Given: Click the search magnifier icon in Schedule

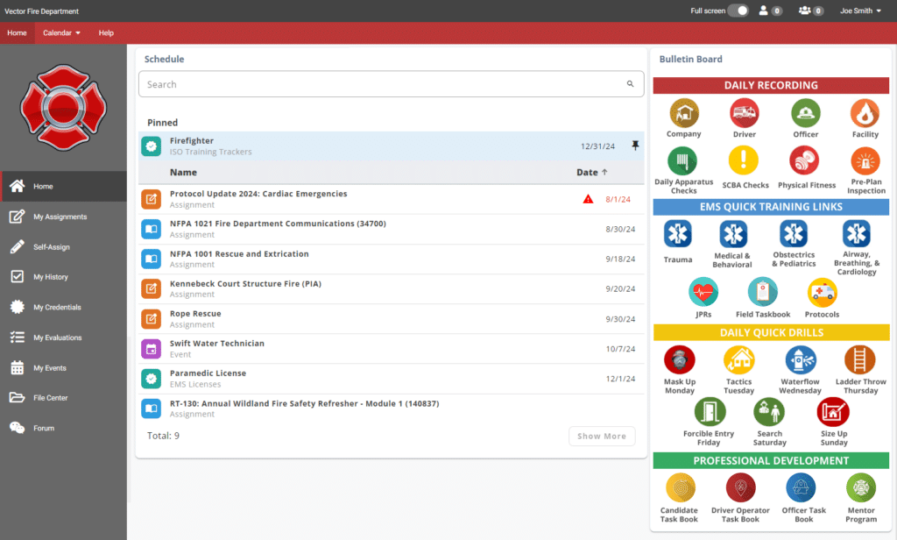Looking at the screenshot, I should [630, 84].
